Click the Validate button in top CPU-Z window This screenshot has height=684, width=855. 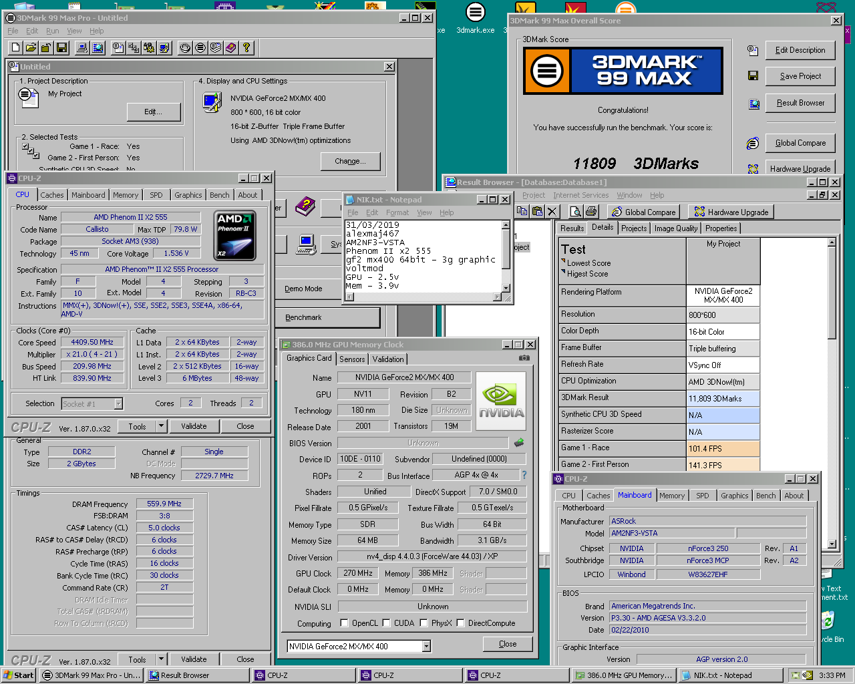pyautogui.click(x=194, y=426)
